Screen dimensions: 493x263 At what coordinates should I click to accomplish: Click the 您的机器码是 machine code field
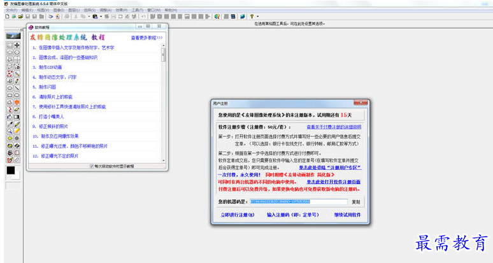click(299, 202)
